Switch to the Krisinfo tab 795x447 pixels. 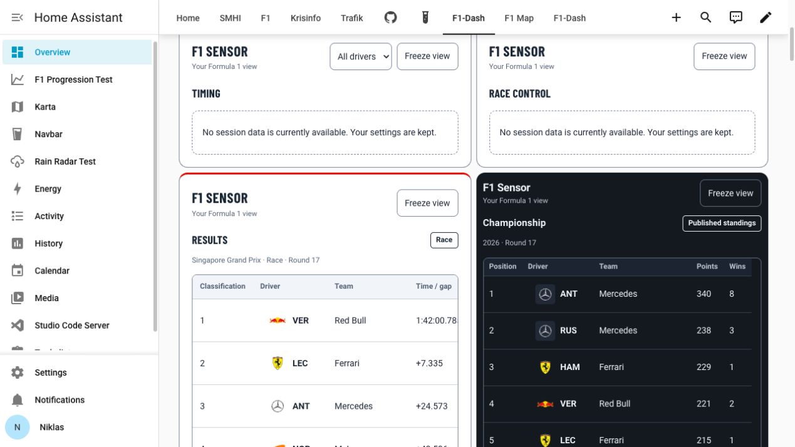306,18
